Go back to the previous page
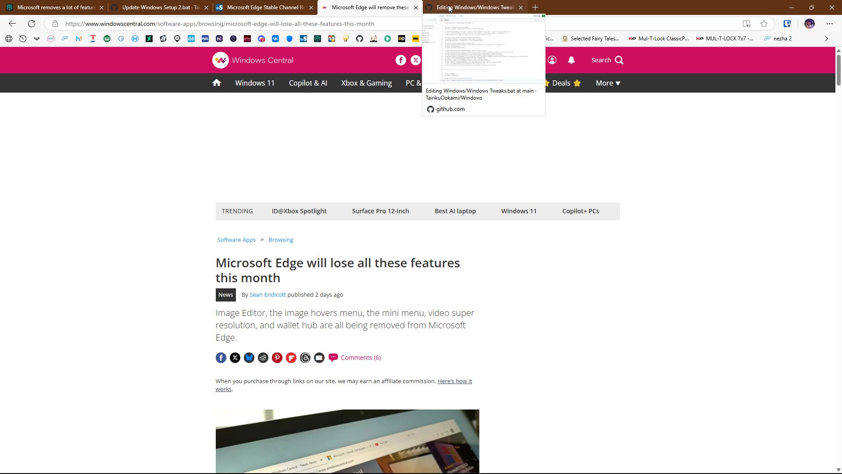This screenshot has width=842, height=474. point(12,24)
